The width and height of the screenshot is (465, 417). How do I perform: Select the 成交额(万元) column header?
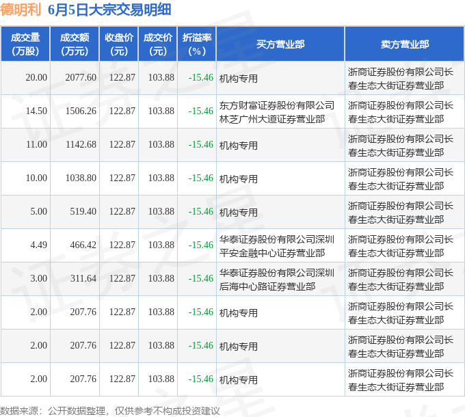click(x=75, y=44)
